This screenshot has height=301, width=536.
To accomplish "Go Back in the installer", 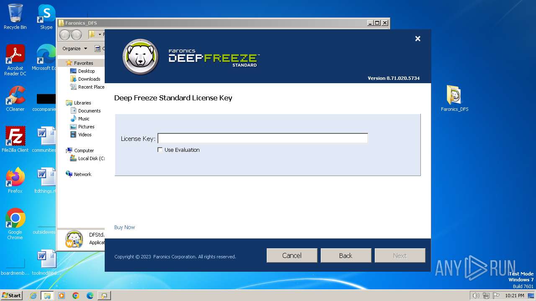I will point(346,255).
